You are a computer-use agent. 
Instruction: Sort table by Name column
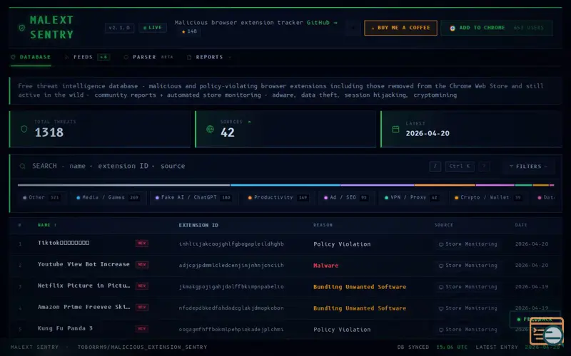(x=47, y=225)
